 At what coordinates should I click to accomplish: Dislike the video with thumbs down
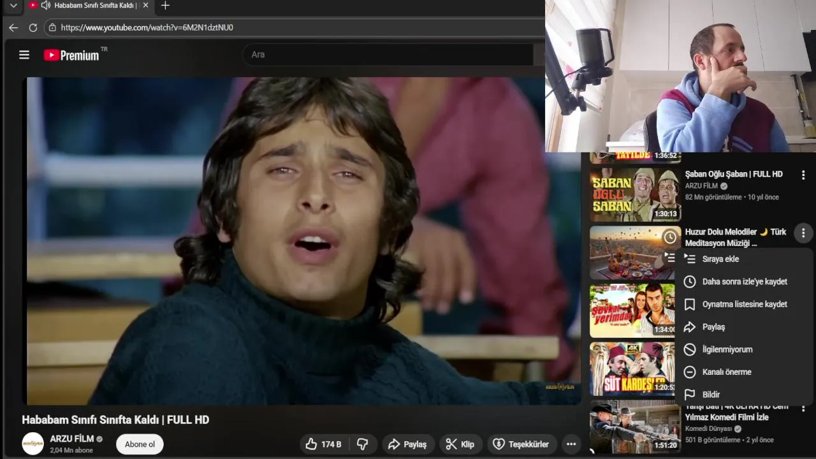[x=363, y=444]
